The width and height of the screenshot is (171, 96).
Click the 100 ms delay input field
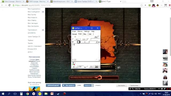point(81,67)
